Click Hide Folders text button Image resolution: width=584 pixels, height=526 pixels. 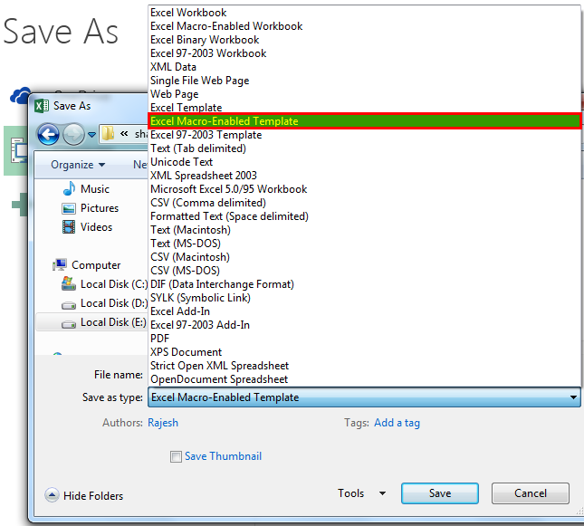point(93,496)
